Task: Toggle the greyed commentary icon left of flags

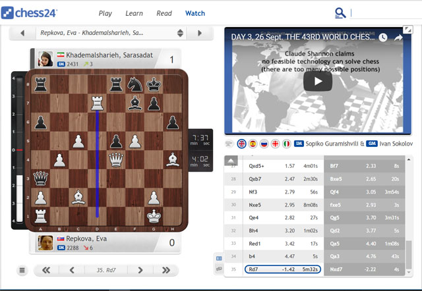Action: 229,144
